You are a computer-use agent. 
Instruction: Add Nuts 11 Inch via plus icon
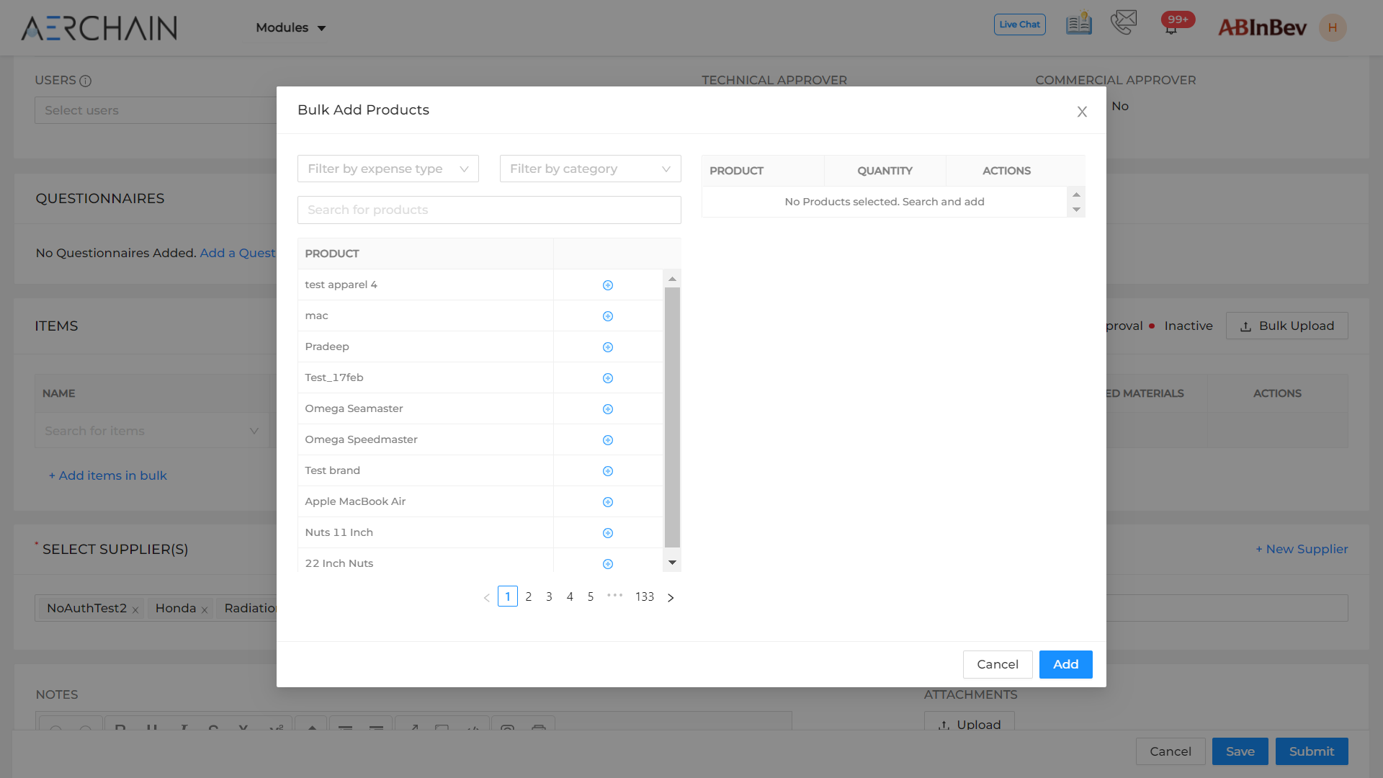[x=608, y=533]
